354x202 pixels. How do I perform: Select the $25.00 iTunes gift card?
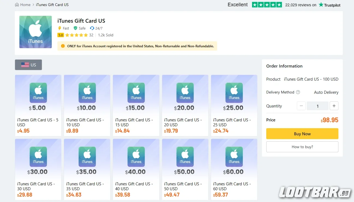point(234,105)
